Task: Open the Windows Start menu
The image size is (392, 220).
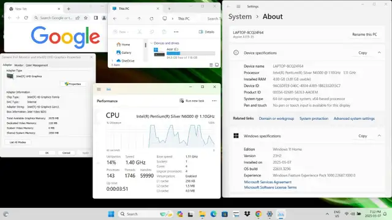Action: coord(111,214)
